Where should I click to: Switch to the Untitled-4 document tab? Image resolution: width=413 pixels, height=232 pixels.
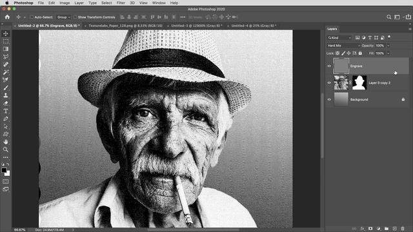click(x=254, y=26)
